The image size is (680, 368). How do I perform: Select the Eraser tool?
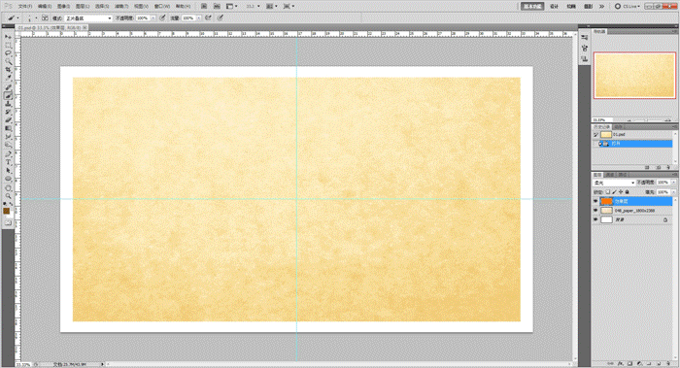click(x=8, y=120)
